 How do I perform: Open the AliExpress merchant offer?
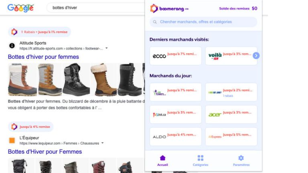point(231,137)
